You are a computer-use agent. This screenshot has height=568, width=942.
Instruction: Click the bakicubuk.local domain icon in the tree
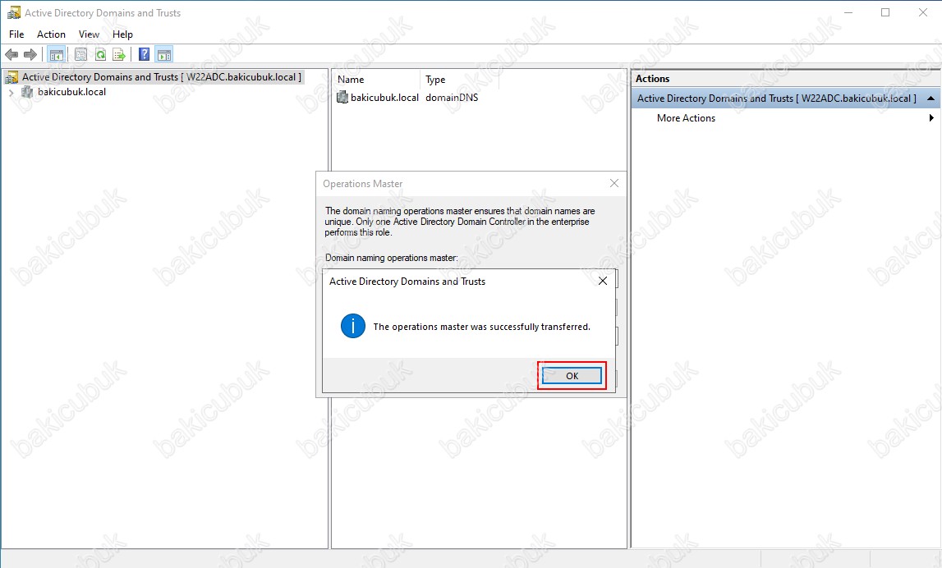27,92
